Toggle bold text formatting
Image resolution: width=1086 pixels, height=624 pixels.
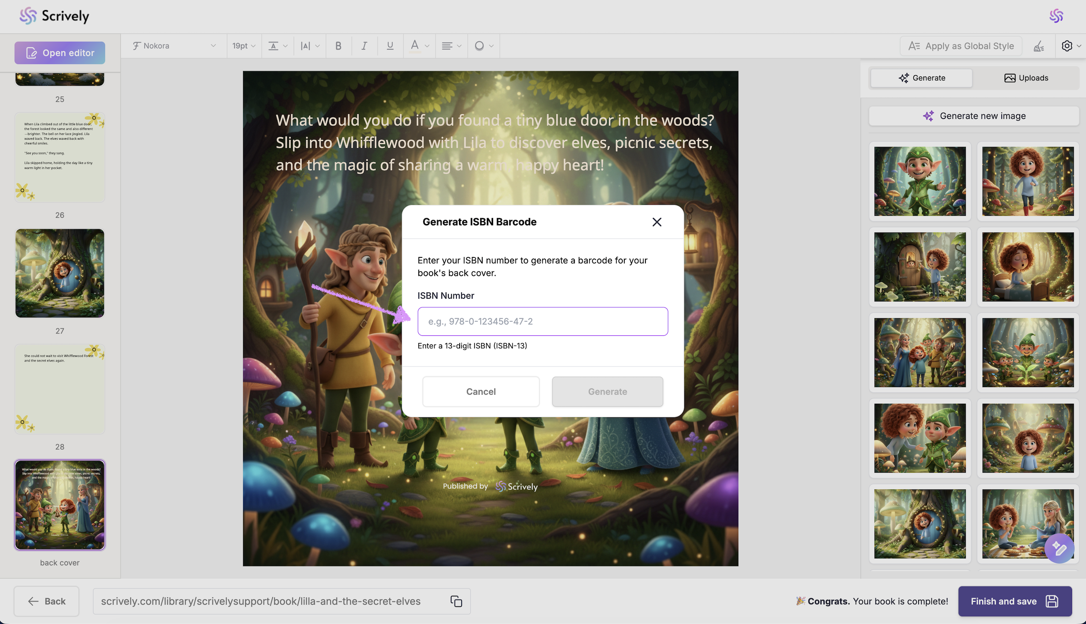tap(338, 46)
